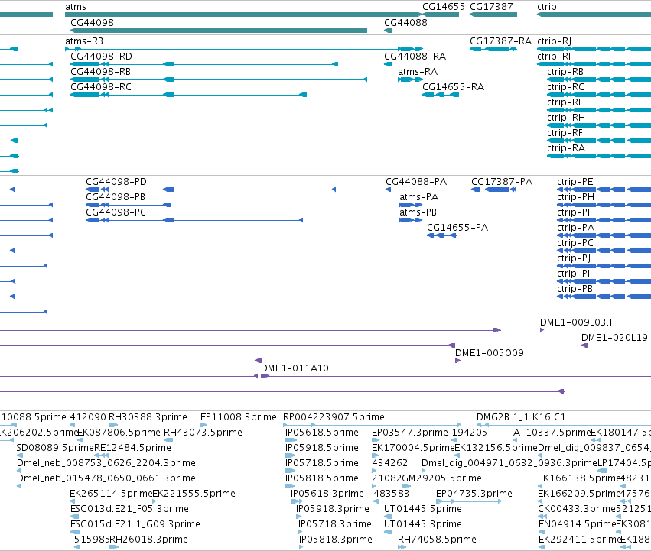The height and width of the screenshot is (551, 651).
Task: Select protein CG14655-PA
Action: (x=441, y=235)
